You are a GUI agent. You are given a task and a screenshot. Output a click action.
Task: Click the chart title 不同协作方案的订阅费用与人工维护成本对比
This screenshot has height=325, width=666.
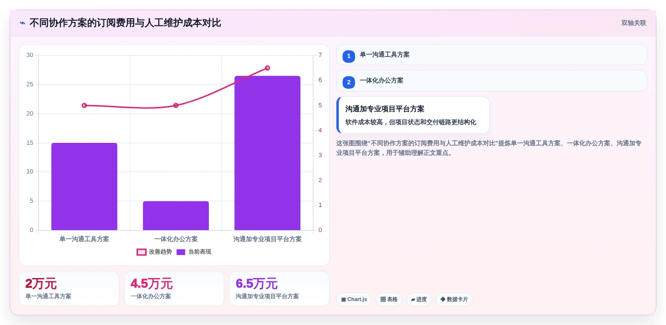pos(125,23)
